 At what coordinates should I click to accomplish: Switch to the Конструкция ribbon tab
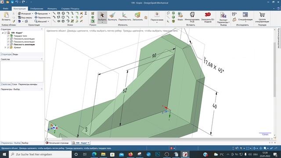point(20,9)
